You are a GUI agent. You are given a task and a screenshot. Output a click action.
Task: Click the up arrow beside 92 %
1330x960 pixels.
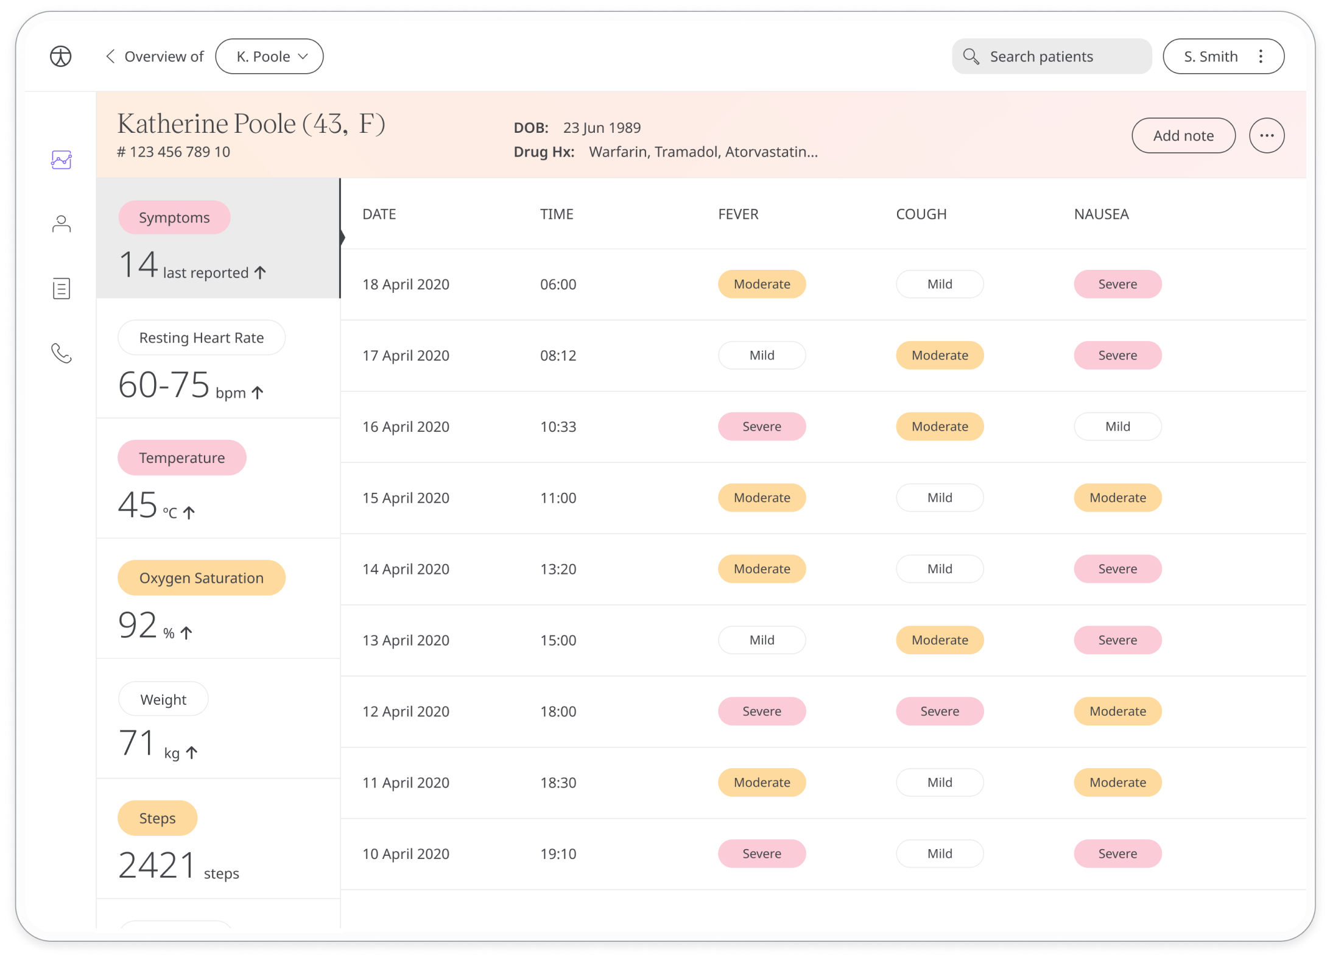[186, 633]
